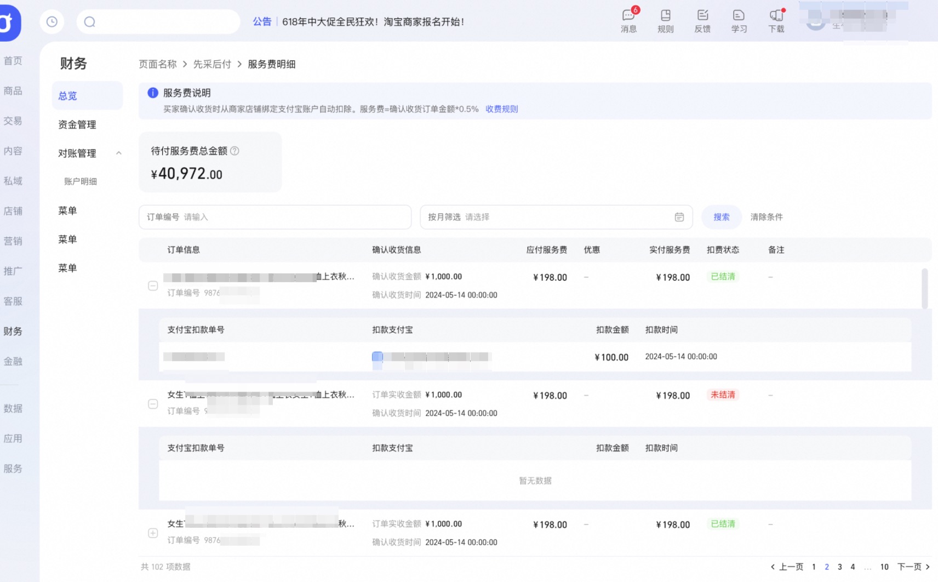This screenshot has height=582, width=938.
Task: Open the 消息 messages icon
Action: 628,21
